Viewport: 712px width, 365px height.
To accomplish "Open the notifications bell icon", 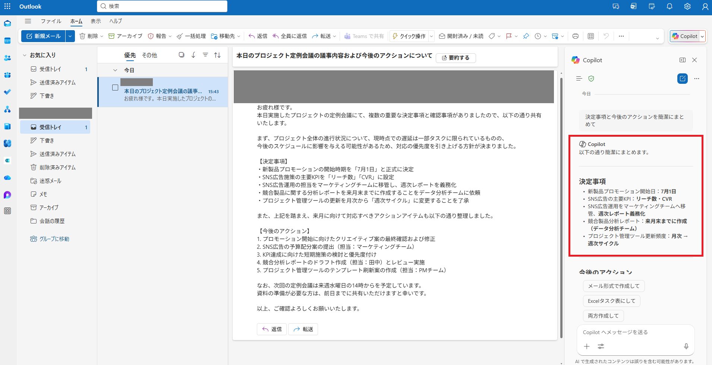I will pos(670,6).
